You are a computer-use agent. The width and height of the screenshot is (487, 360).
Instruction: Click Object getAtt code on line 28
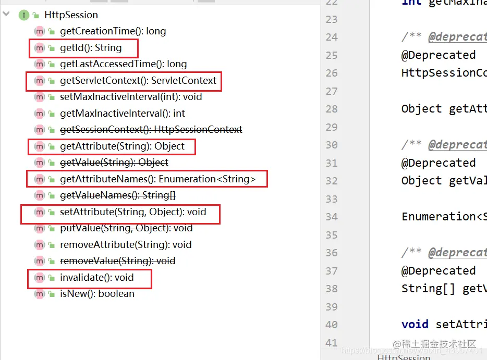point(444,109)
